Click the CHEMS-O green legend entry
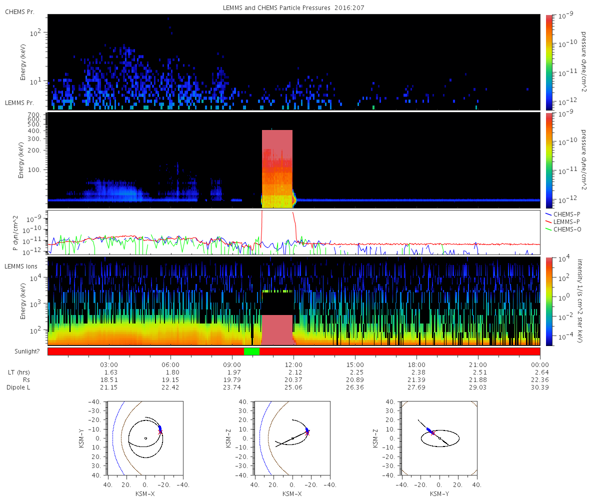Viewport: 600px width, 500px height. (565, 229)
